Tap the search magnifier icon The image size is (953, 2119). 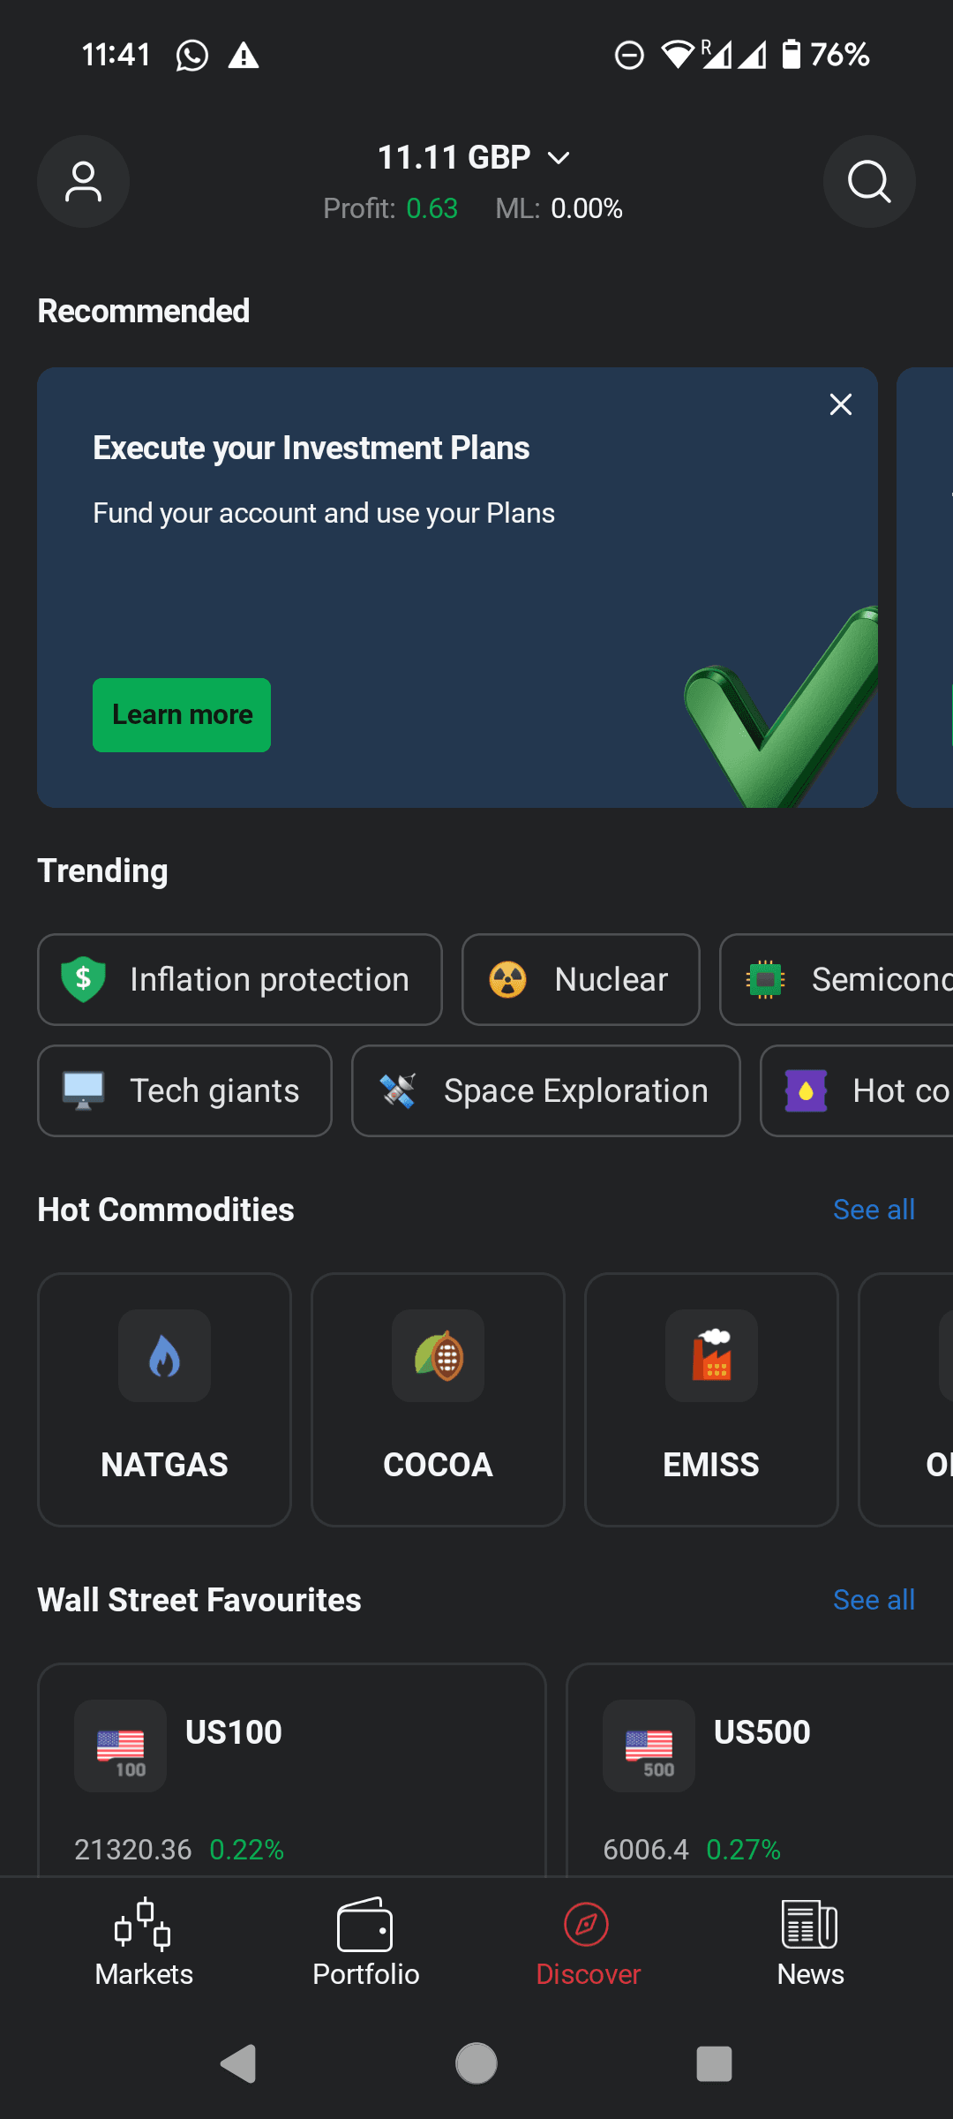869,182
